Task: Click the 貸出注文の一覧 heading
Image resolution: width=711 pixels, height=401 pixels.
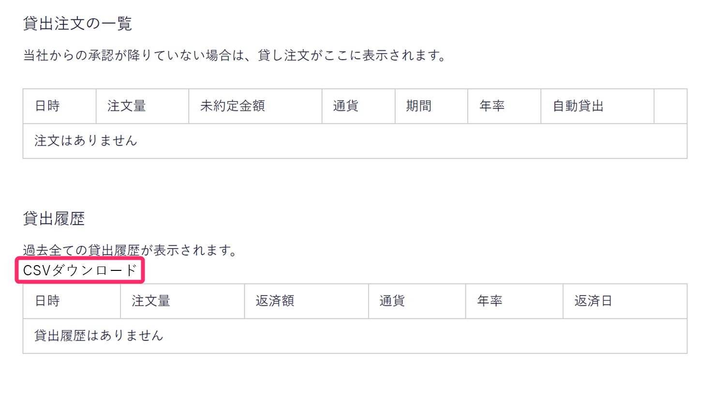Action: coord(77,23)
